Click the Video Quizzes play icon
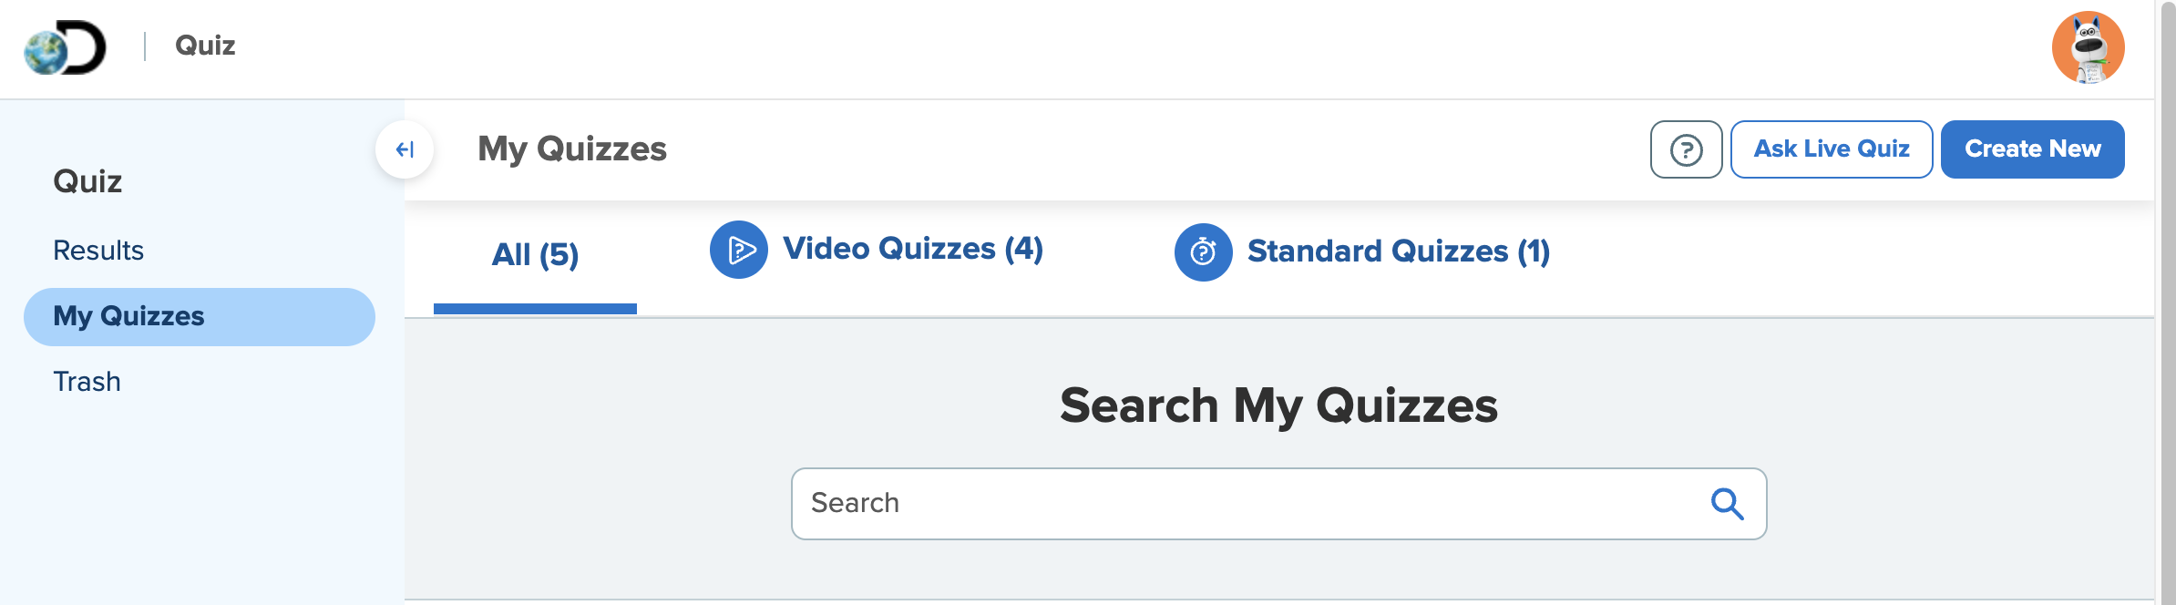 tap(739, 249)
